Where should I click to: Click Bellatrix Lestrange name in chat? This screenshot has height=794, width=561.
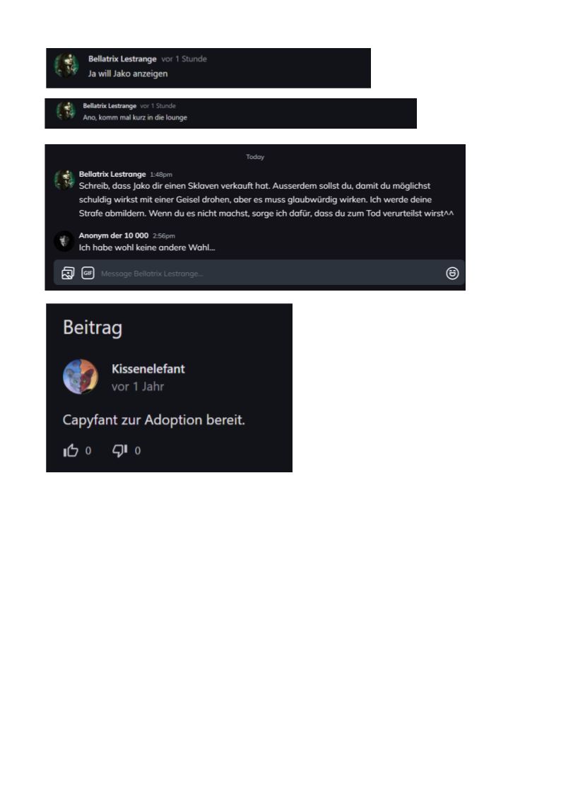pyautogui.click(x=112, y=174)
